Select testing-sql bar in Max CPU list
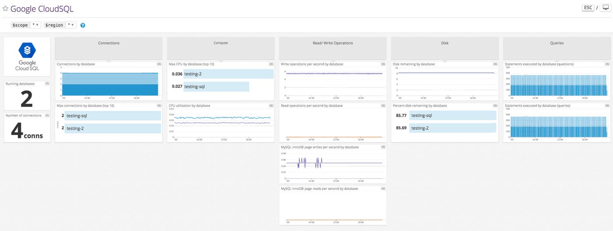This screenshot has width=613, height=231. tap(216, 86)
